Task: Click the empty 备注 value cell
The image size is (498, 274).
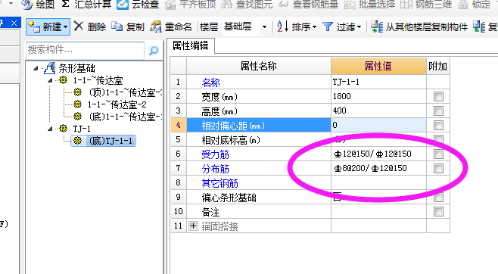Action: point(378,211)
